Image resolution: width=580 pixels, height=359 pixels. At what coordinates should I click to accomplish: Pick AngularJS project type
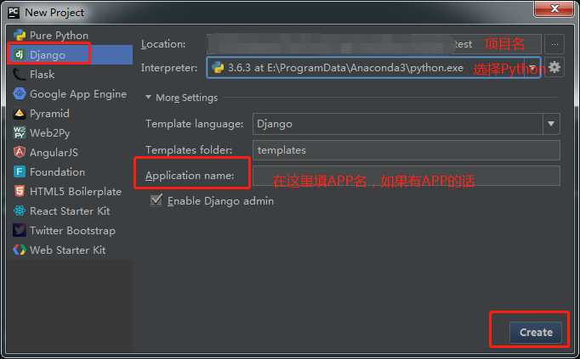71,153
